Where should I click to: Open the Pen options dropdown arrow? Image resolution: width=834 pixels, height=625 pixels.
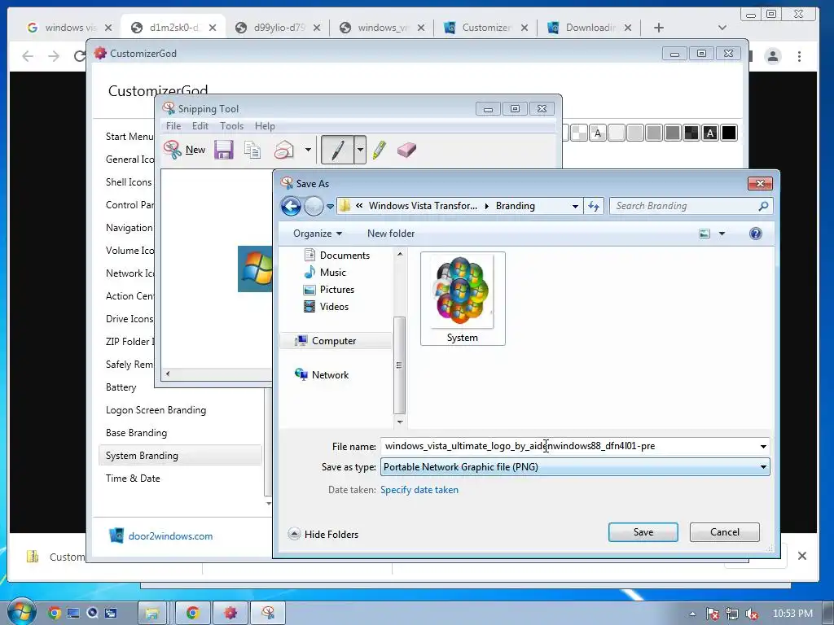[360, 150]
